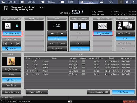Click the globe icon in top bar
The height and width of the screenshot is (103, 137).
click(x=121, y=2)
